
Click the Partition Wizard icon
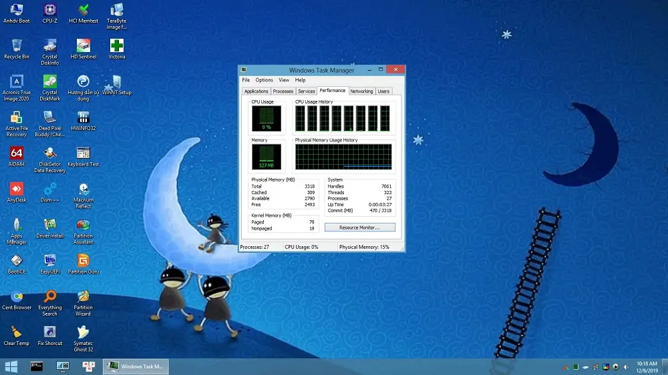coord(83,298)
